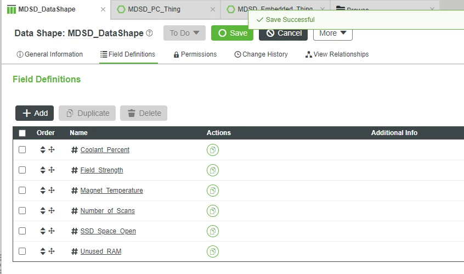Click the help icon beside MDSD_DataShape title
The image size is (464, 274).
149,33
